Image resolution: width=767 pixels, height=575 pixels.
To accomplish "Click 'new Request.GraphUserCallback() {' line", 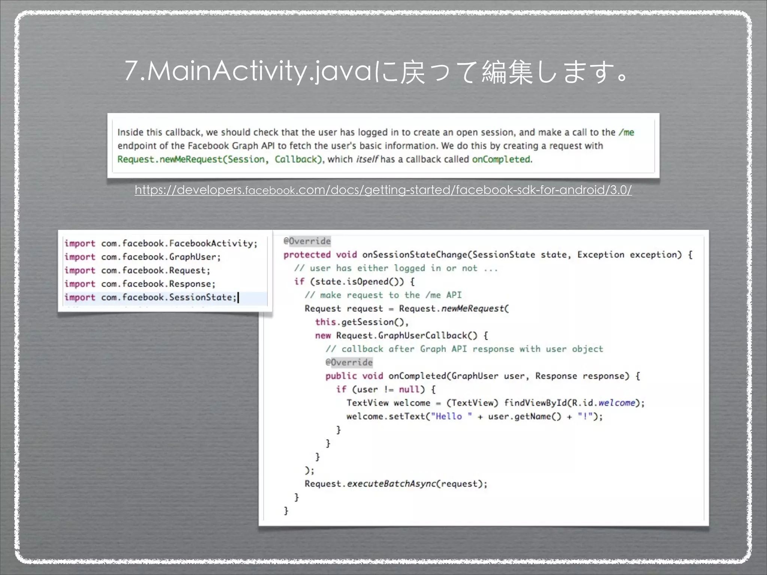I will tap(401, 335).
